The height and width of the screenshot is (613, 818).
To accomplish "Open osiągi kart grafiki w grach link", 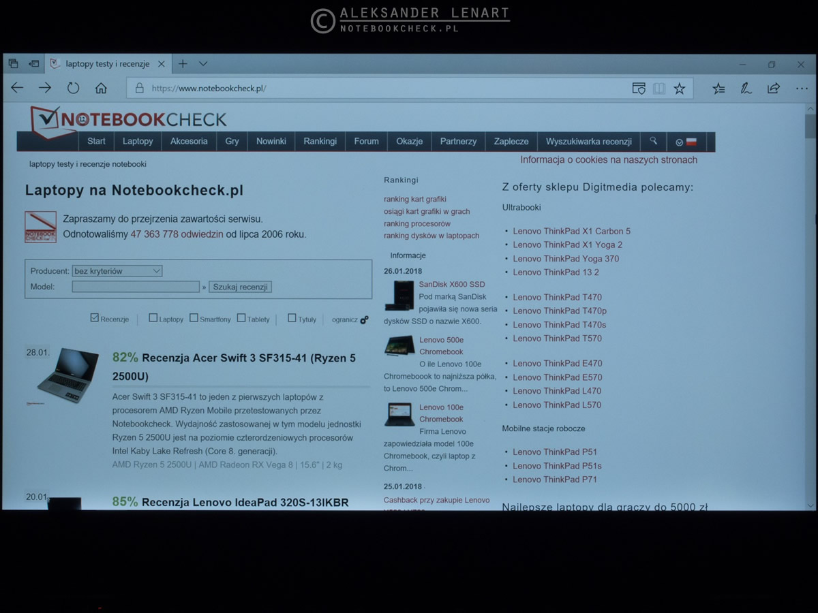I will (x=427, y=212).
